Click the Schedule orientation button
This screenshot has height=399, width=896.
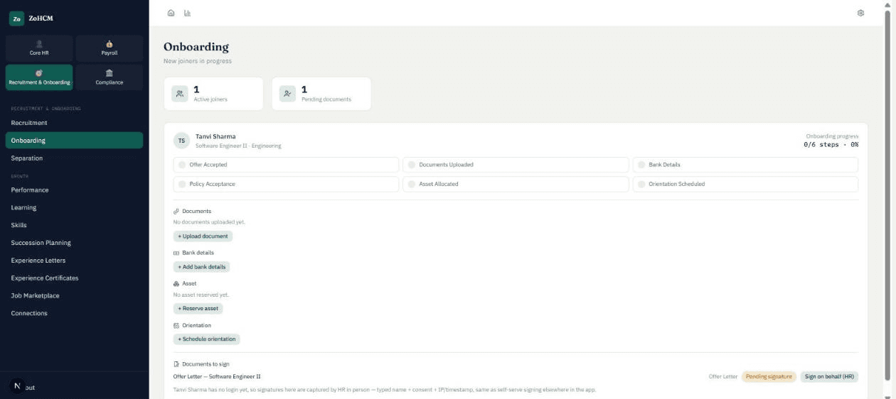(206, 339)
